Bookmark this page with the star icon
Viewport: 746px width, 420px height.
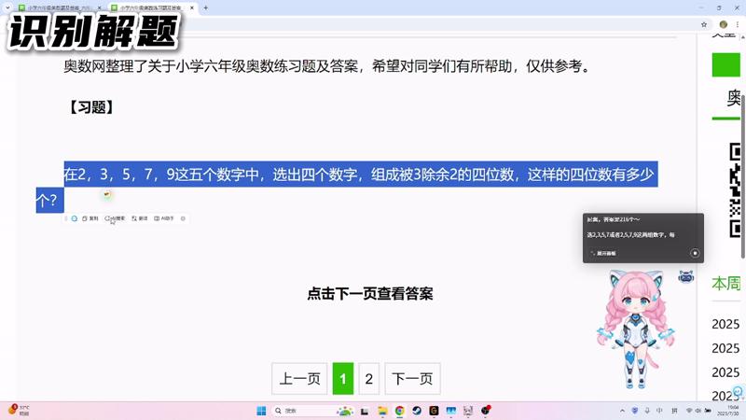tap(704, 24)
